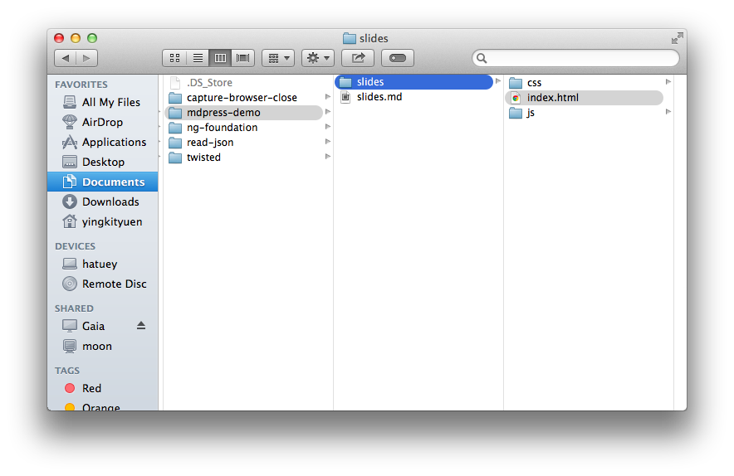Navigate forward with the forward arrow

pyautogui.click(x=86, y=58)
